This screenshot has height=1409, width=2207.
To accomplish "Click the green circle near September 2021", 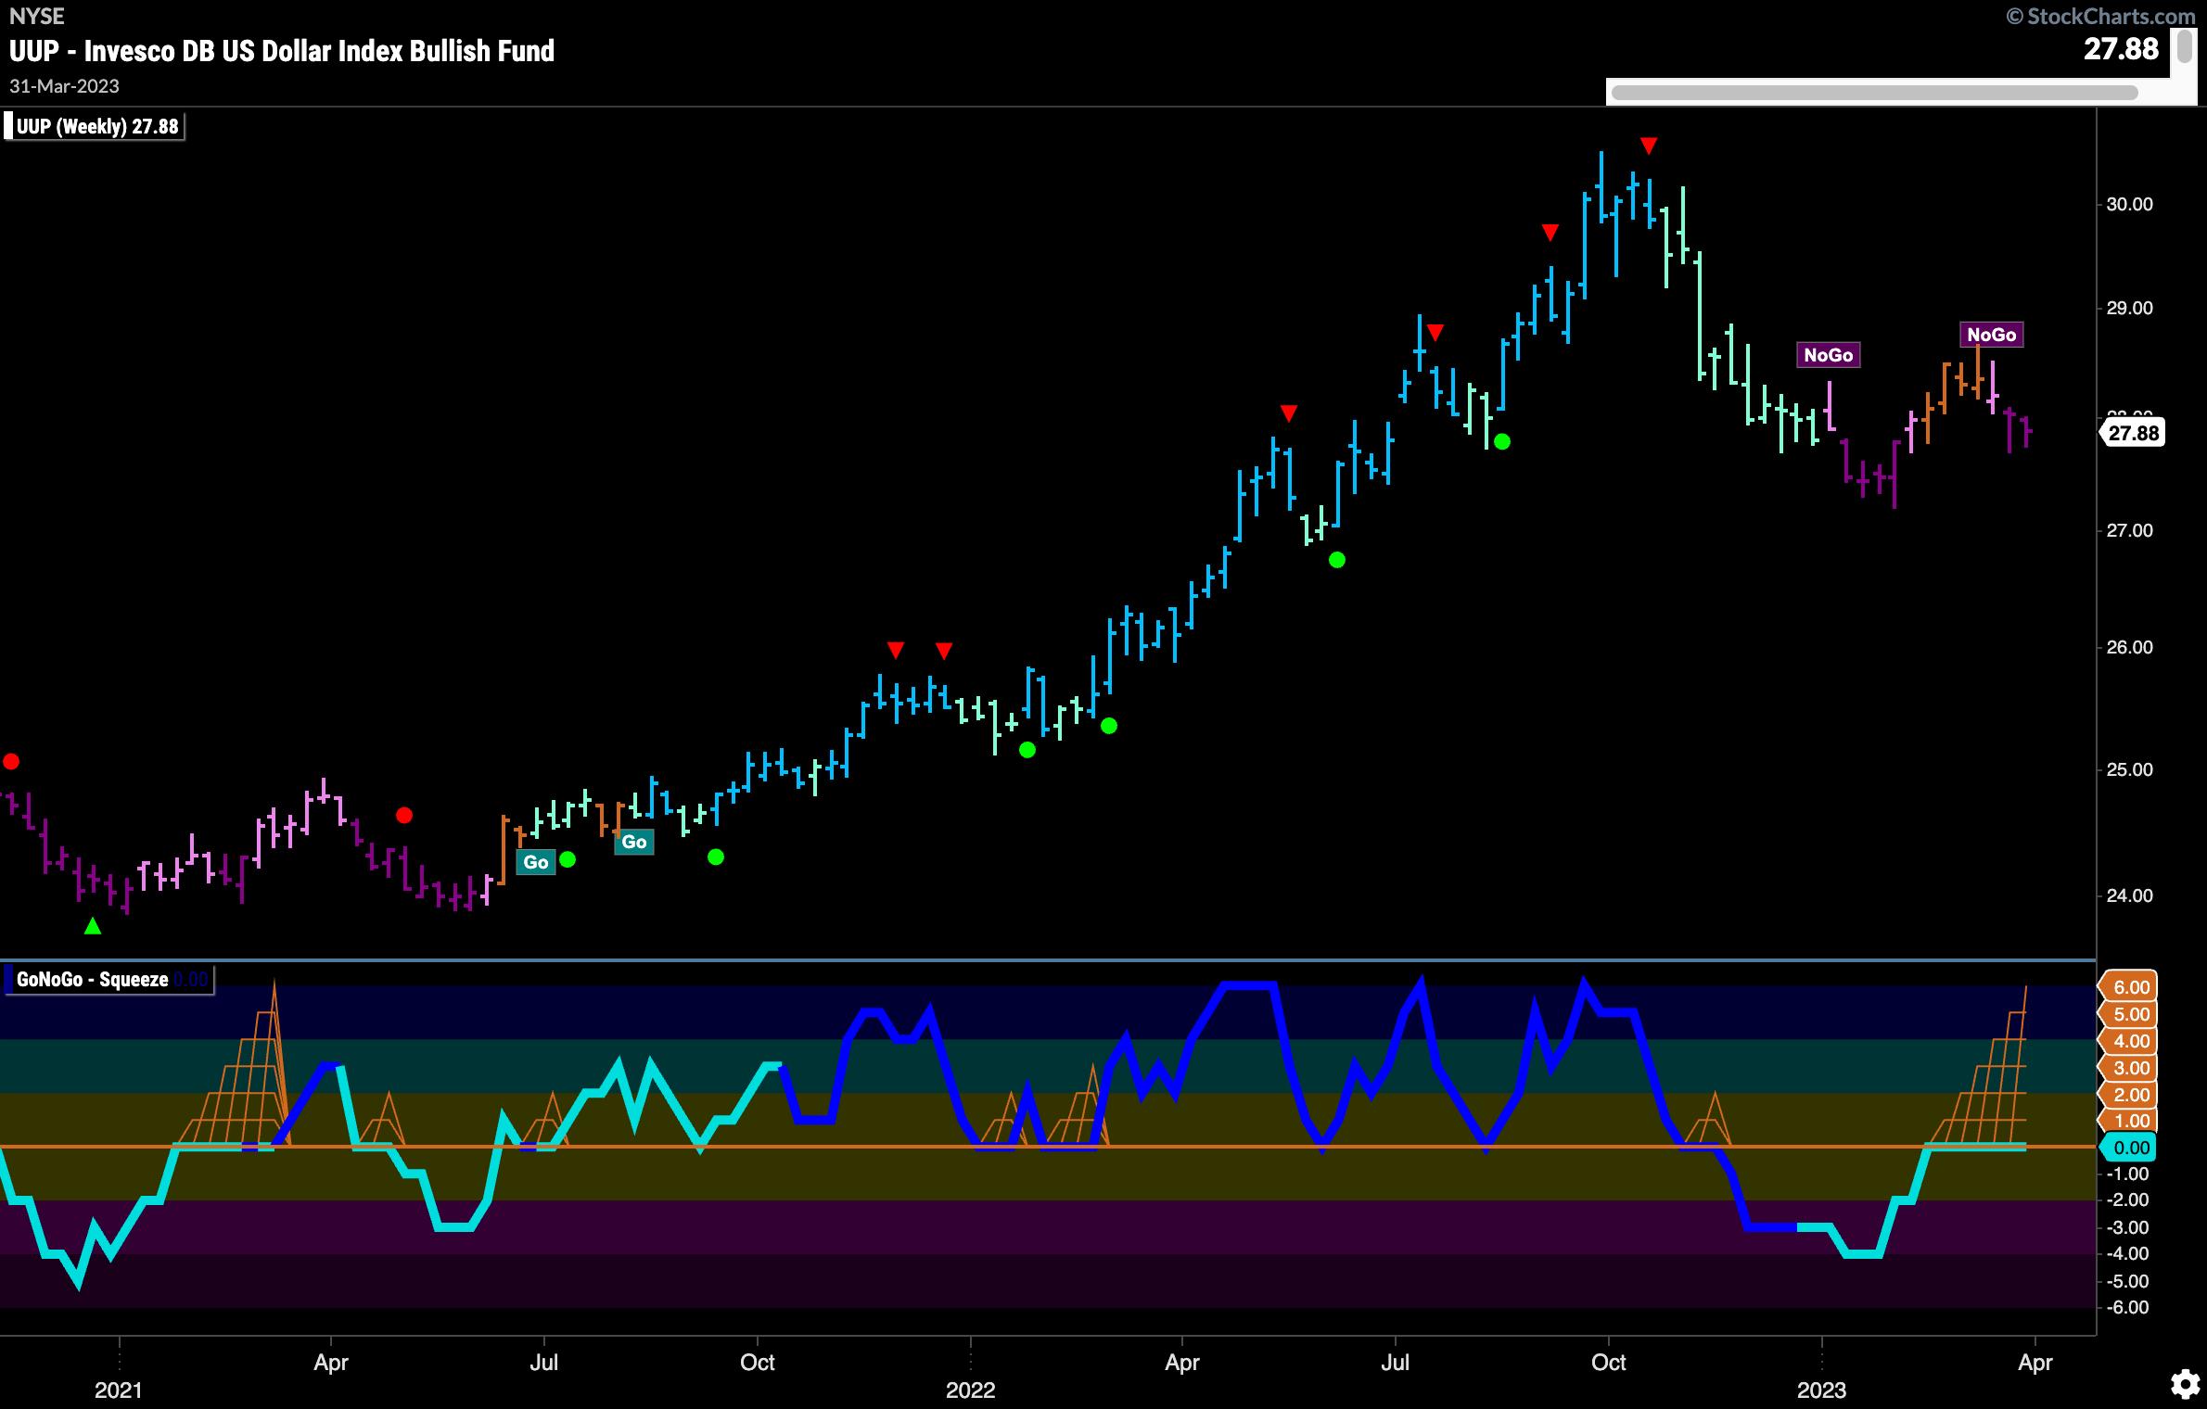I will [x=715, y=857].
